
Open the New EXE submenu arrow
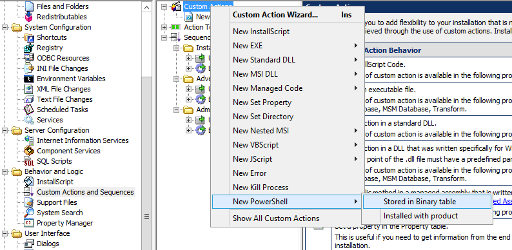[x=356, y=46]
